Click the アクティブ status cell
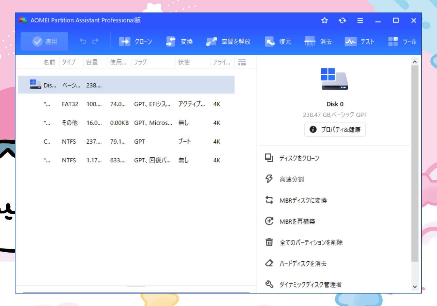 (x=191, y=104)
